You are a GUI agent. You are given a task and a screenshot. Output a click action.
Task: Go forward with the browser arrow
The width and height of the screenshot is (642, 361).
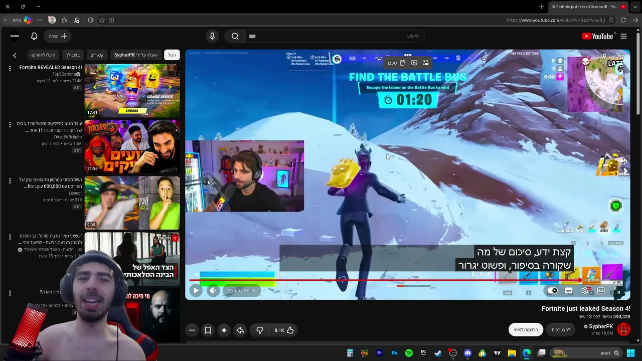(x=635, y=20)
